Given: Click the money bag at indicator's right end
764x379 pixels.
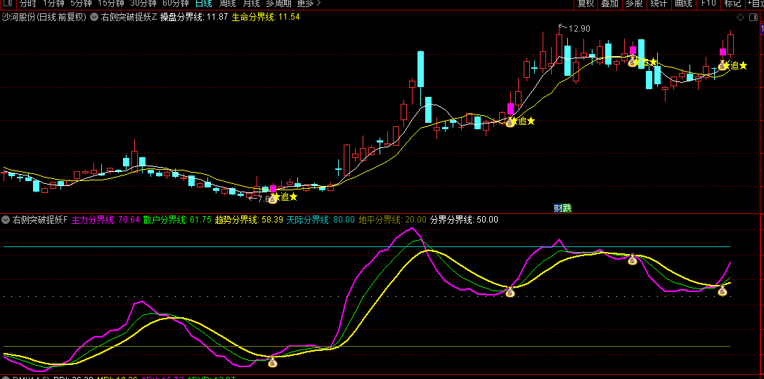Looking at the screenshot, I should point(722,291).
